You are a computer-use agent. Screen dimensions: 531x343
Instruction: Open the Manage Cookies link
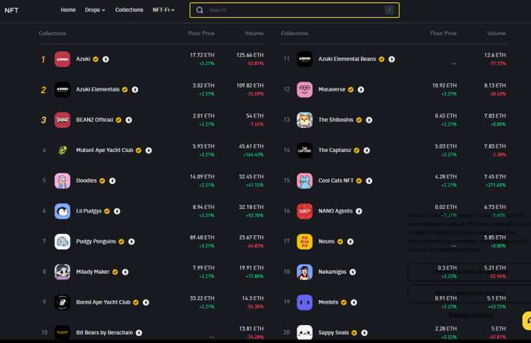click(471, 314)
